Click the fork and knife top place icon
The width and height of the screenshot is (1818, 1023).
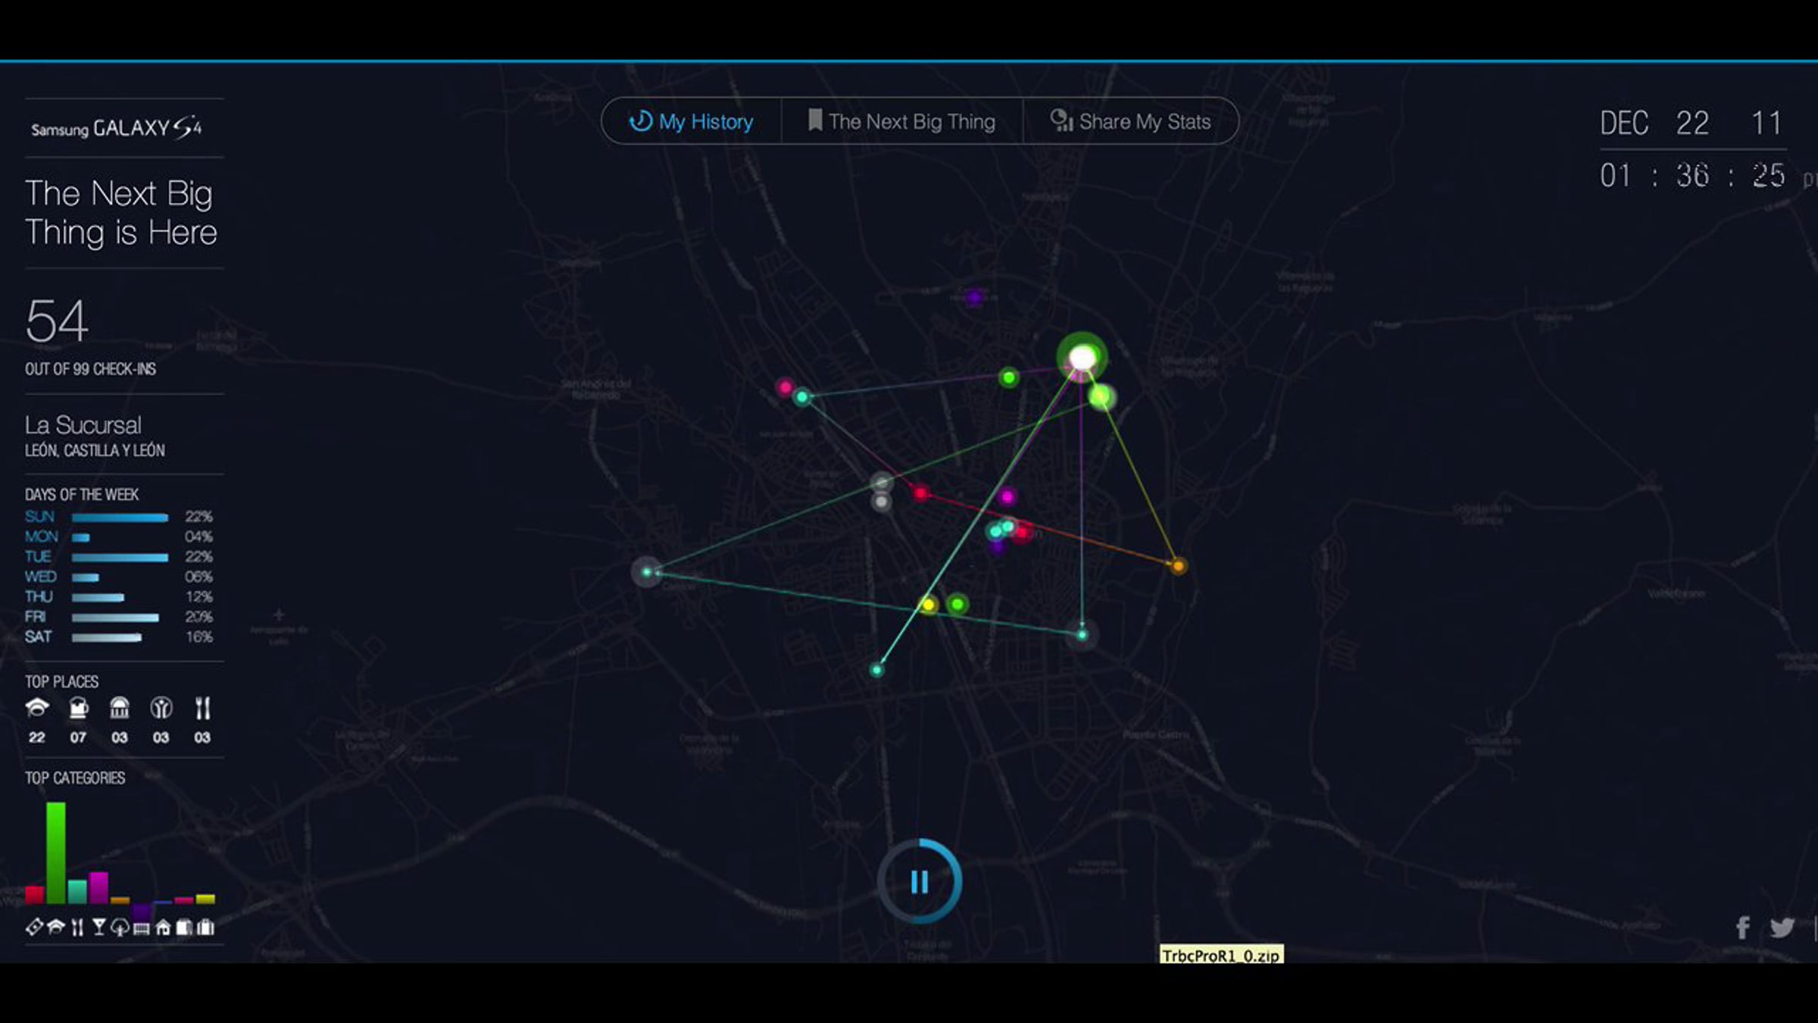point(202,709)
